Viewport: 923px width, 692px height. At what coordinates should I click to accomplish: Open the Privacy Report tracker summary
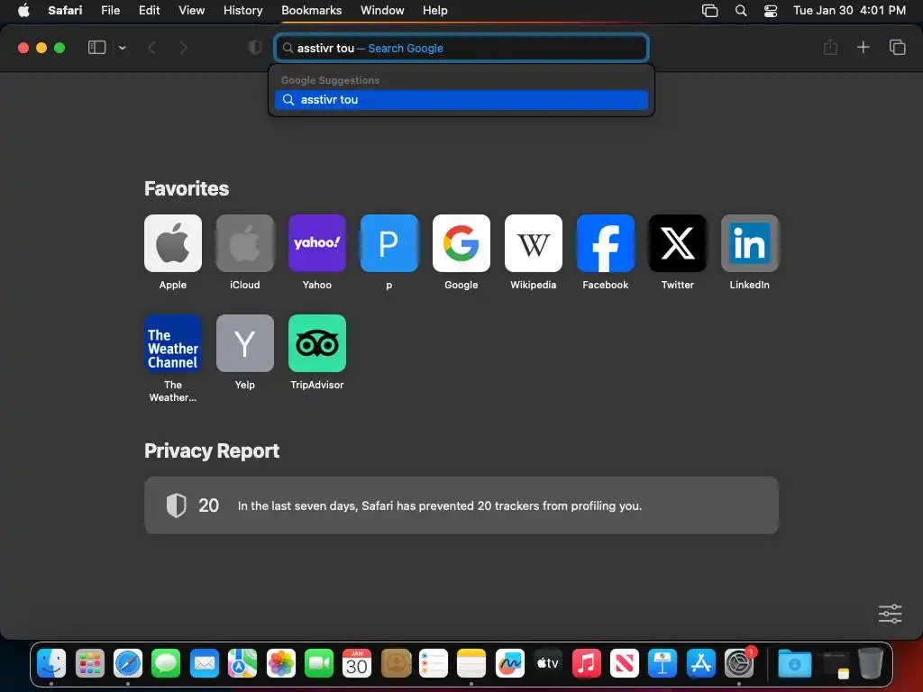point(461,505)
